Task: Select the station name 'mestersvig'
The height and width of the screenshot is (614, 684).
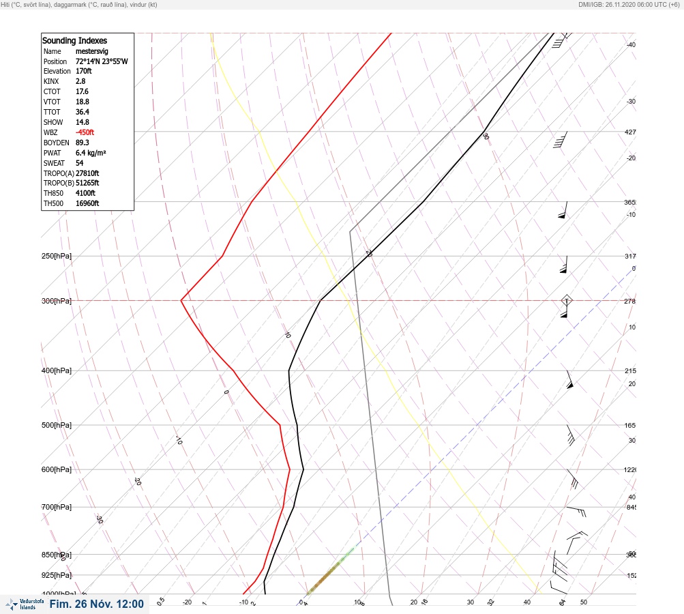Action: coord(91,51)
